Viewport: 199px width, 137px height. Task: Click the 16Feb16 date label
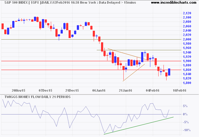[x=179, y=90]
